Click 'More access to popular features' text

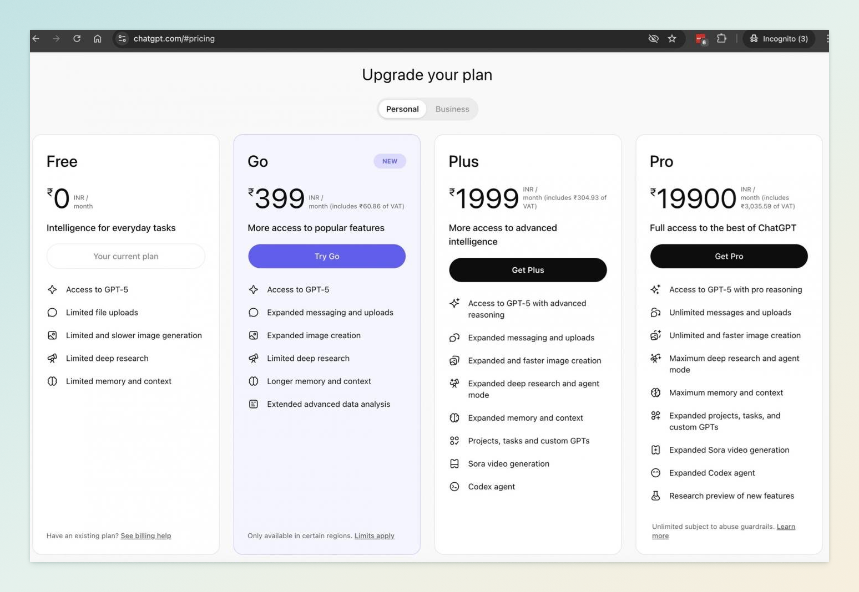coord(316,228)
